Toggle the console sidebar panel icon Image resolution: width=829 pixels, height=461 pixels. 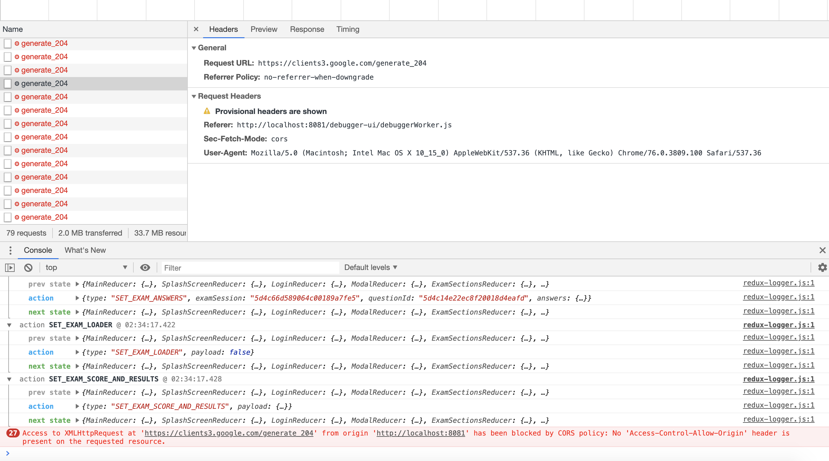pos(10,267)
